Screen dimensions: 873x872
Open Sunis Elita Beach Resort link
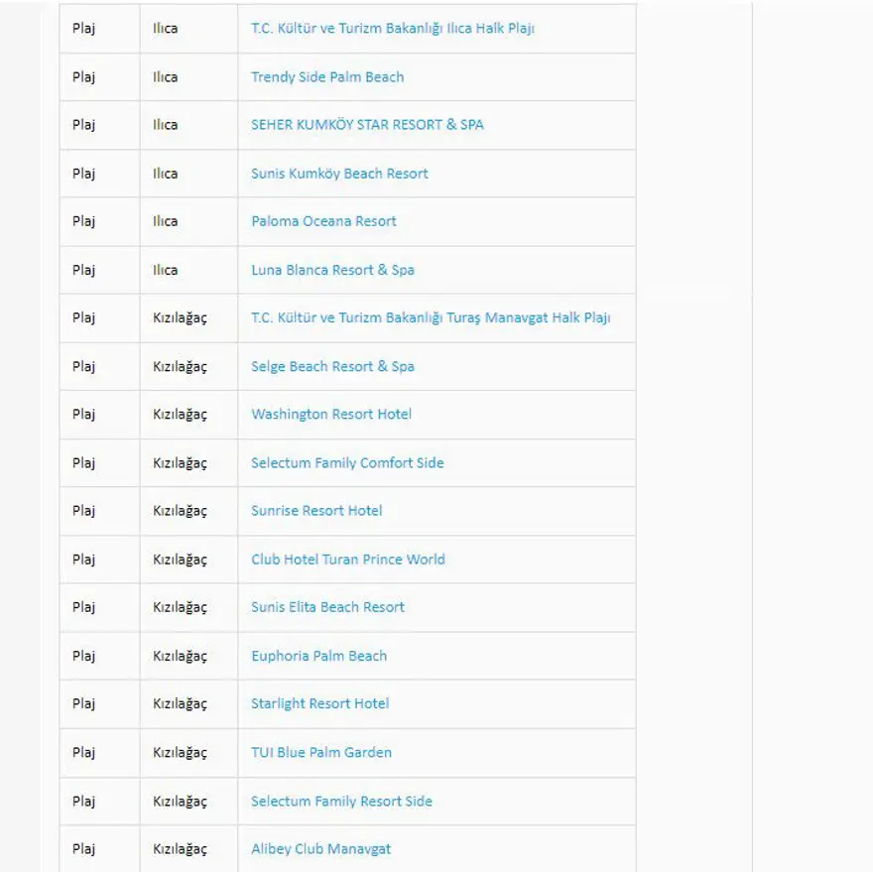327,607
